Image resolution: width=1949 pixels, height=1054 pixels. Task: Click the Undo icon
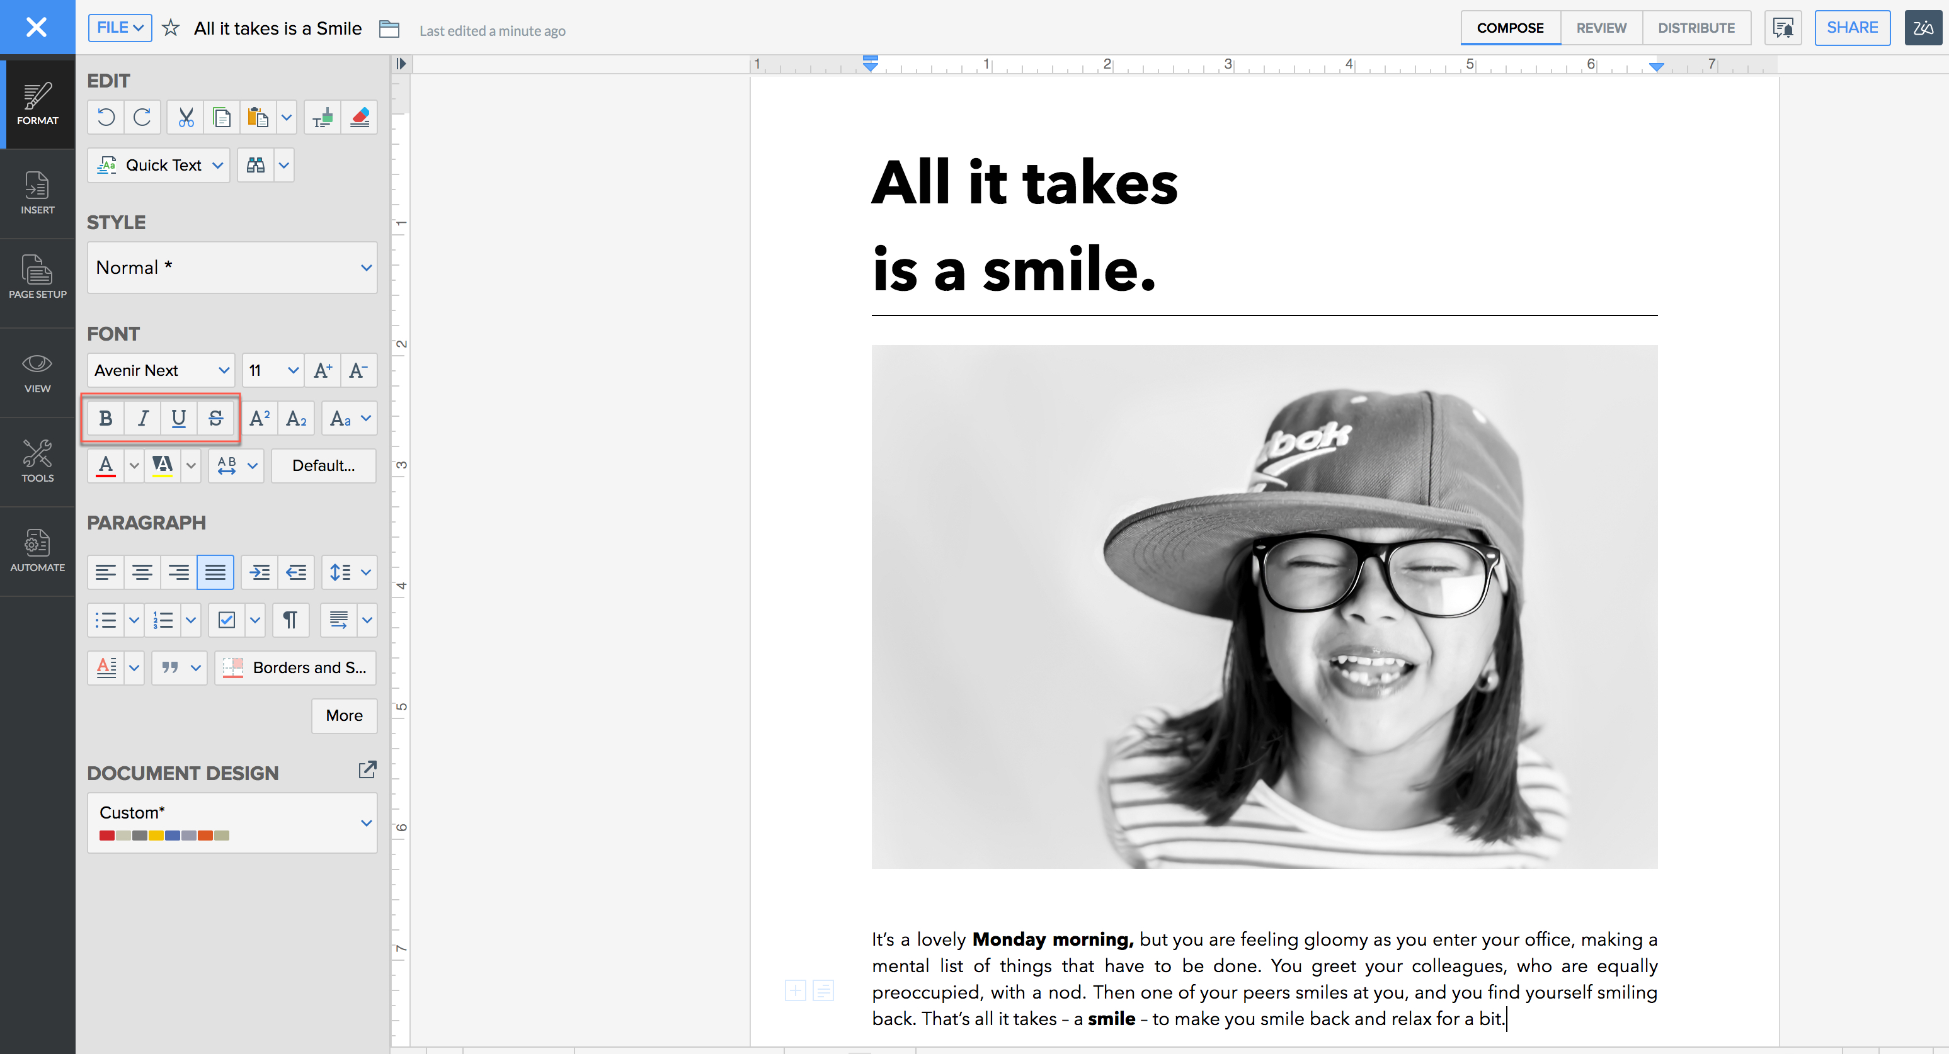click(x=106, y=118)
